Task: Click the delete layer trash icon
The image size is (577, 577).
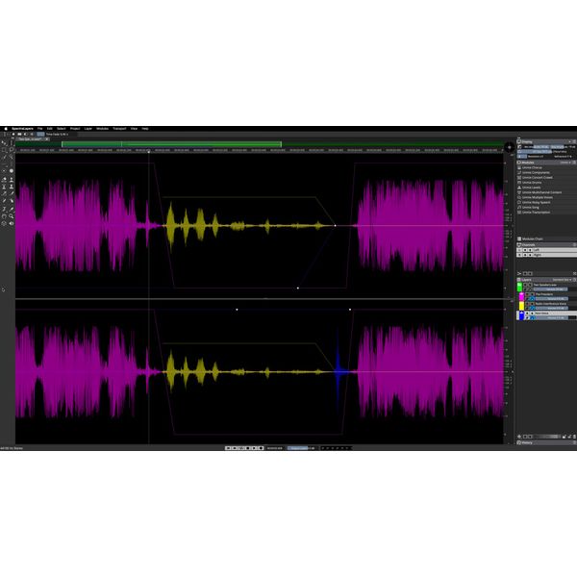Action: [x=574, y=437]
